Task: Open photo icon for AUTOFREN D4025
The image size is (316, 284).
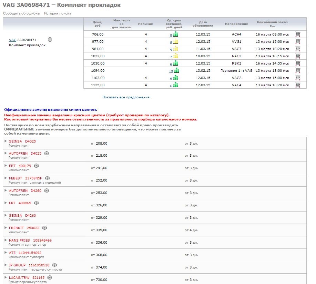Action: click(x=47, y=153)
